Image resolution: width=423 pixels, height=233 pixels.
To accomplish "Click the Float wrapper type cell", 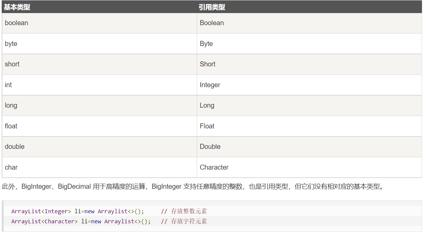I will tap(207, 126).
